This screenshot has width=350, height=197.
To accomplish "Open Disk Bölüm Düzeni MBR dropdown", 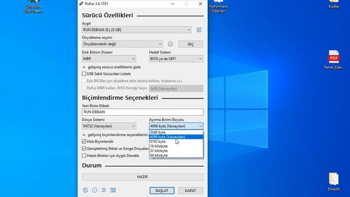I will 109,59.
